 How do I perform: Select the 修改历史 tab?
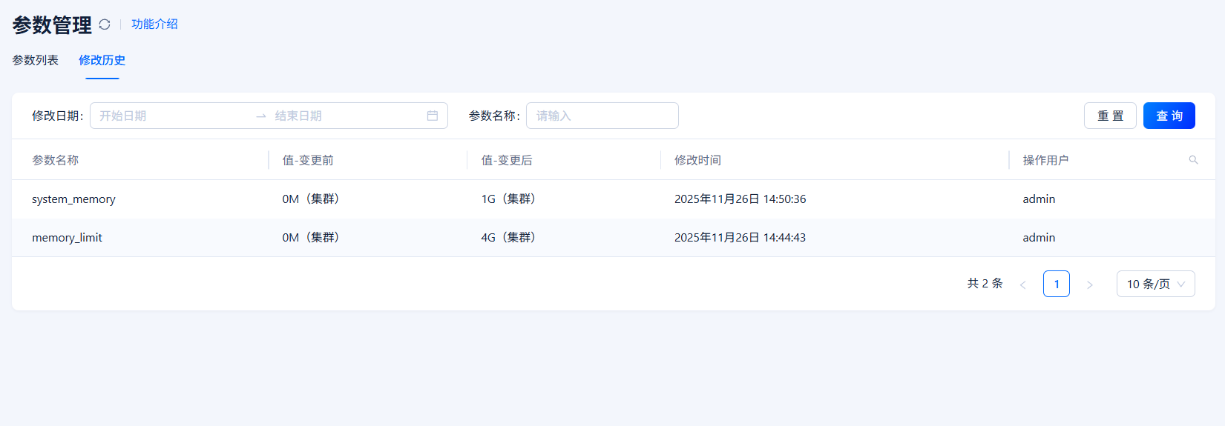tap(102, 60)
